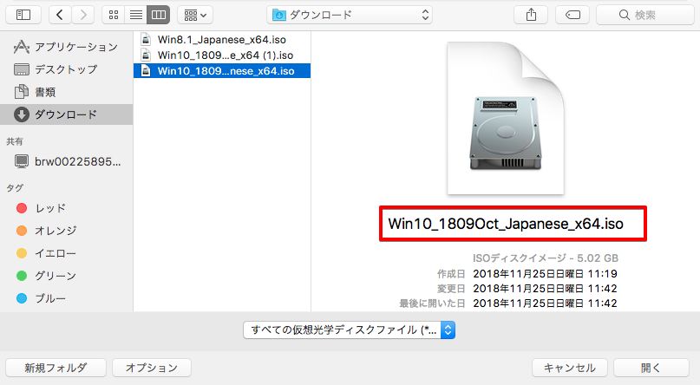This screenshot has width=700, height=385.
Task: Click the Win8.1 iso file icon
Action: click(x=146, y=40)
